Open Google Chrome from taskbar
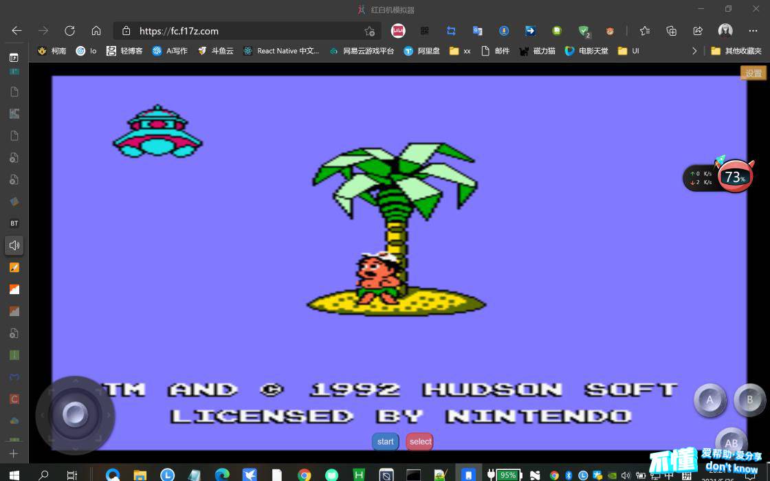The width and height of the screenshot is (770, 481). coord(305,475)
